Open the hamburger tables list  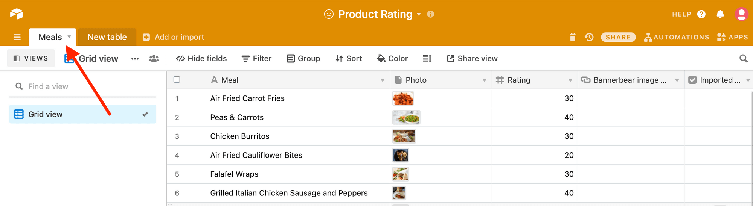[x=17, y=37]
